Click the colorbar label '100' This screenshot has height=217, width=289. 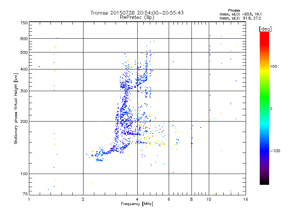[273, 67]
